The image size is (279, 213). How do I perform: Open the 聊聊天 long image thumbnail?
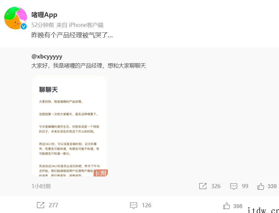70,126
